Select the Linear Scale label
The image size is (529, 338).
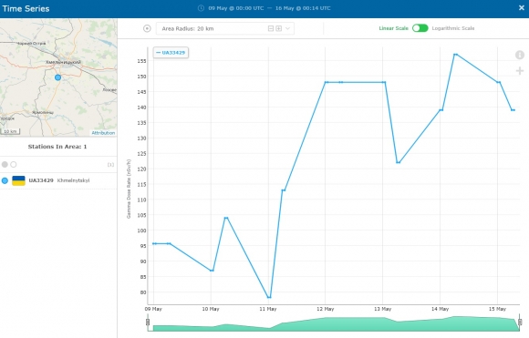(393, 28)
